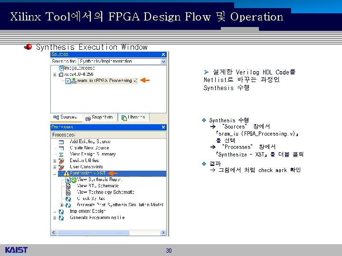This screenshot has height=256, width=342.
Task: Switch to the Sources tab
Action: (66, 118)
